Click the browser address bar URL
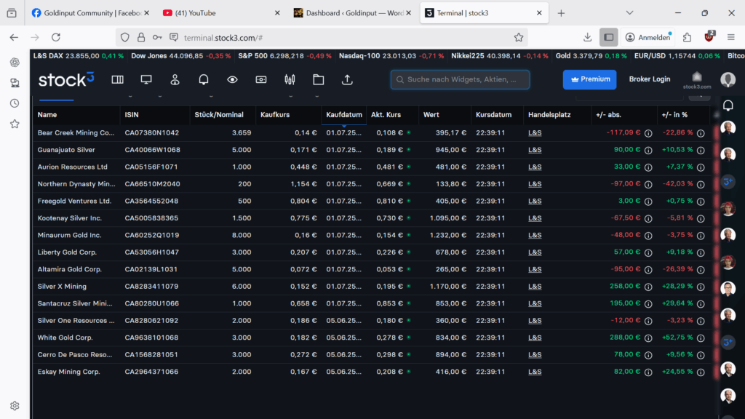The height and width of the screenshot is (419, 745). [223, 38]
